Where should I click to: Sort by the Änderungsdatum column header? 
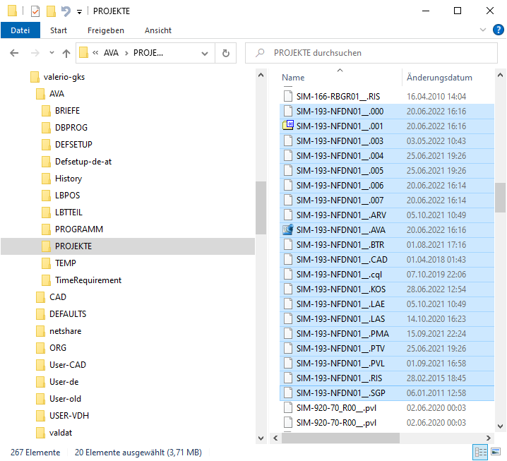click(x=439, y=78)
